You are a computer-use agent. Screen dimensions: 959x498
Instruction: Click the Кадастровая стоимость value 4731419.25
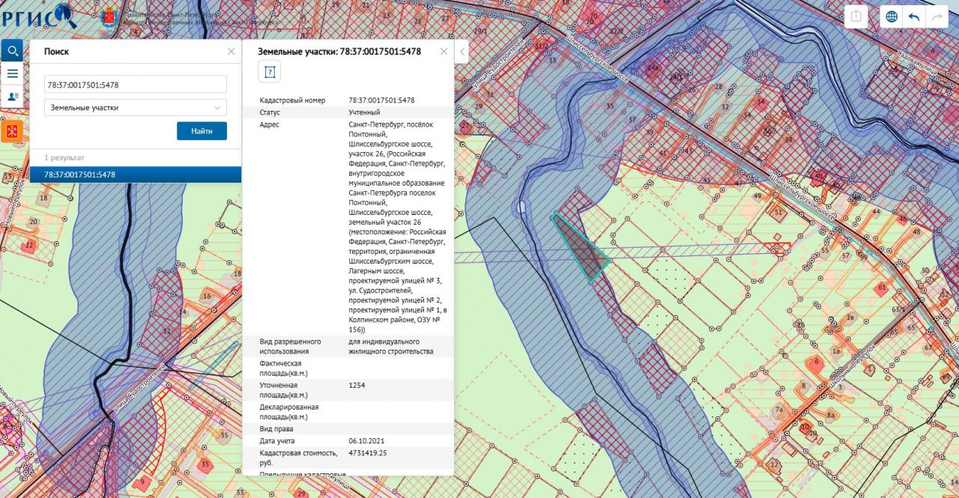tap(372, 453)
